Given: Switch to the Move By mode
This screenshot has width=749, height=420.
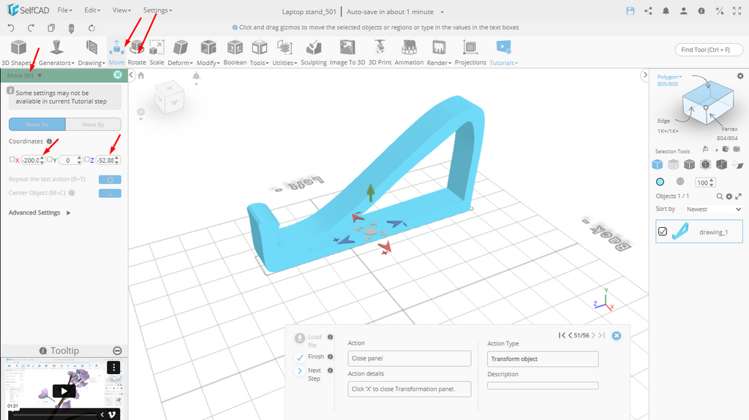Looking at the screenshot, I should click(x=93, y=125).
